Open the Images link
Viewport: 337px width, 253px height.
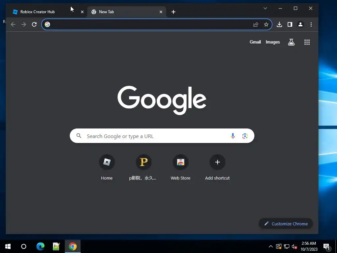pos(273,42)
